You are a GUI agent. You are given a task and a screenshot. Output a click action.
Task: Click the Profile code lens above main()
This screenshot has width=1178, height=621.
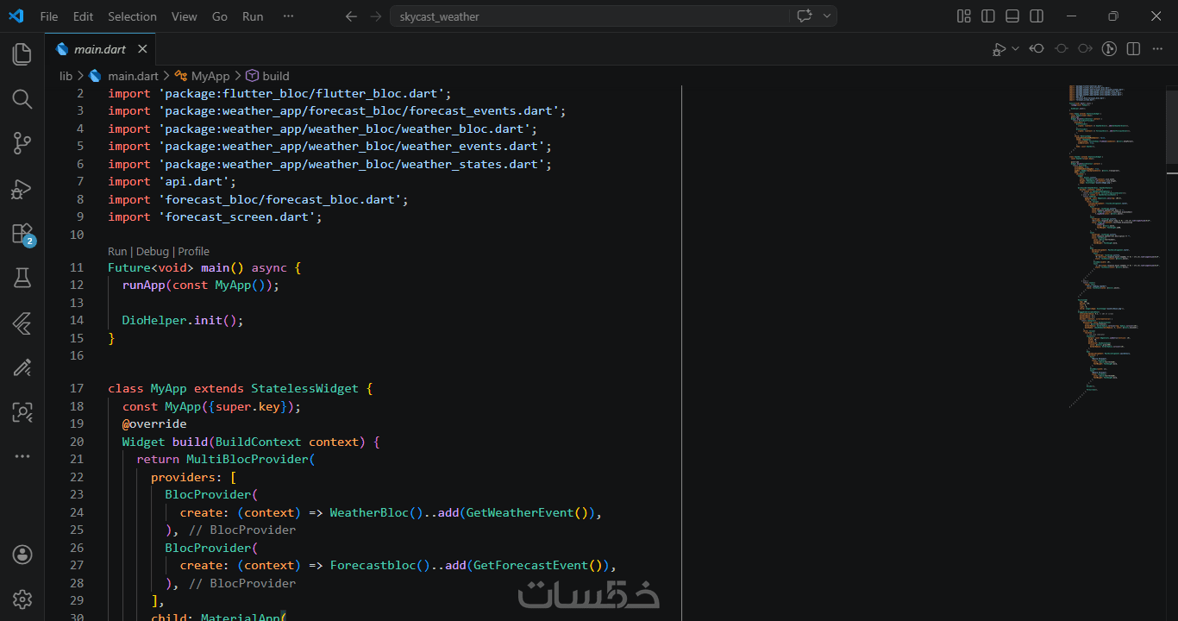click(x=193, y=251)
